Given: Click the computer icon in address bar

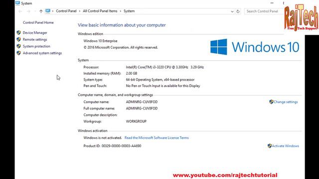Looking at the screenshot, I should [x=48, y=11].
